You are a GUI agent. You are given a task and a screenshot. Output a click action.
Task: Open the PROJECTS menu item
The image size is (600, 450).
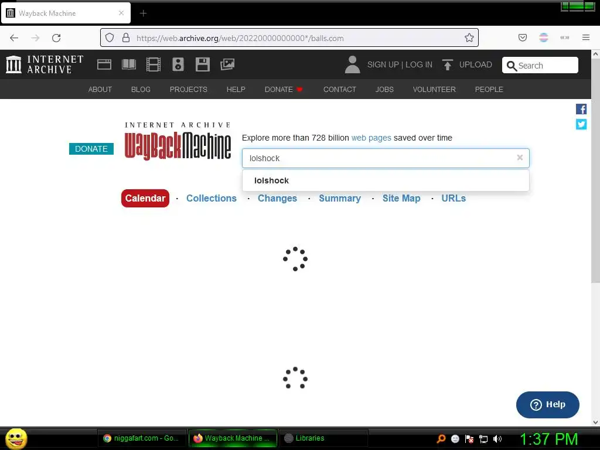click(x=188, y=89)
